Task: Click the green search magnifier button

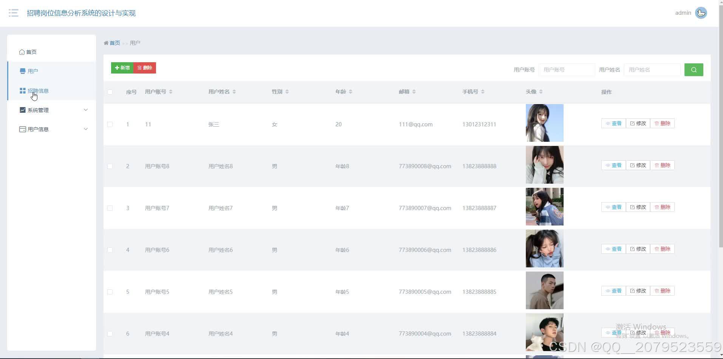Action: pyautogui.click(x=694, y=70)
